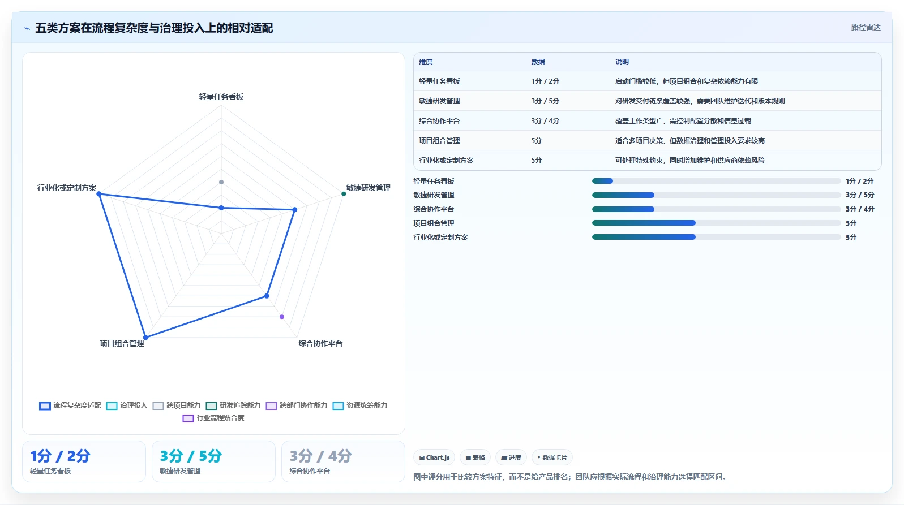The height and width of the screenshot is (505, 904).
Task: Click the 行业化或定制方案 progress bar
Action: [716, 238]
